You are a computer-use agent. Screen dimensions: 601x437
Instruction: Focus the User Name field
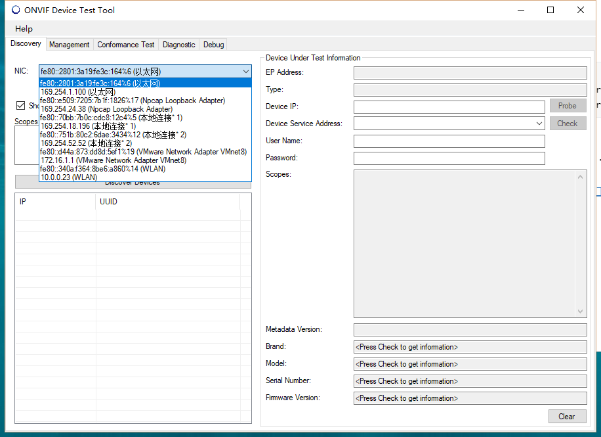coord(449,141)
